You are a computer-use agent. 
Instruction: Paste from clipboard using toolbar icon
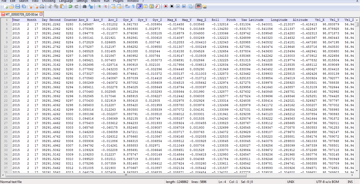tap(62, 6)
